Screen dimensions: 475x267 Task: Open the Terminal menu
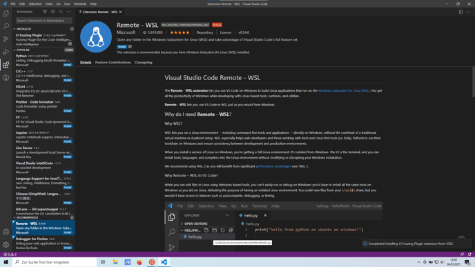pyautogui.click(x=79, y=4)
